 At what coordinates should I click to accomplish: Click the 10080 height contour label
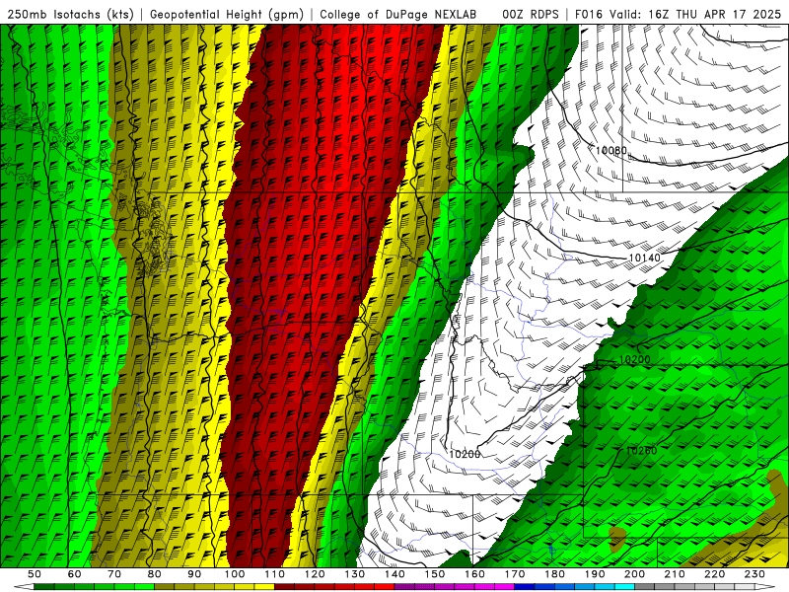point(611,151)
